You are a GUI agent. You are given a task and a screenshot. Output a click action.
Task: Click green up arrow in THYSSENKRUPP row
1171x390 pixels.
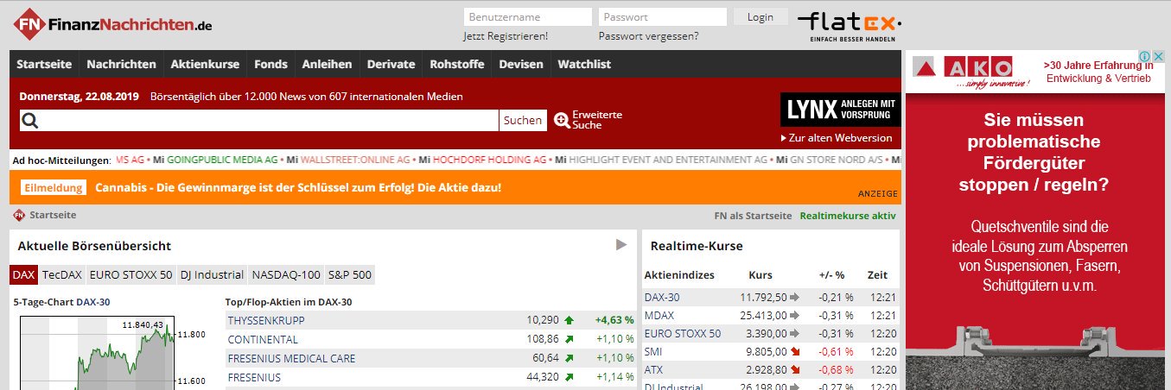(568, 320)
